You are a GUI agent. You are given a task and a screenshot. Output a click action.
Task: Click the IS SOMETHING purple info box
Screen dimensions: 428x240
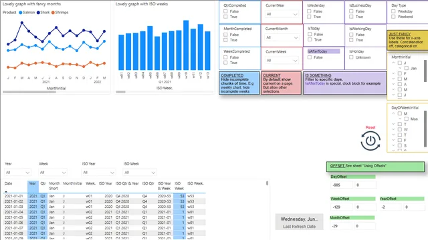pos(345,83)
